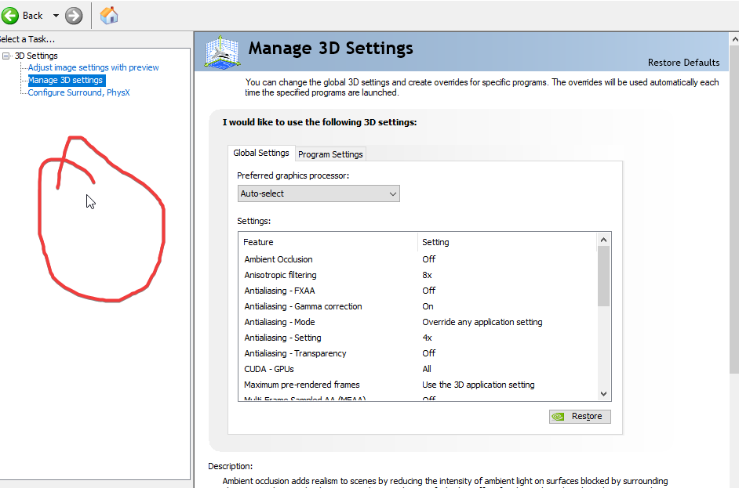Screen dimensions: 739x488
Task: Click the On value for Gamma correction
Action: [x=428, y=306]
